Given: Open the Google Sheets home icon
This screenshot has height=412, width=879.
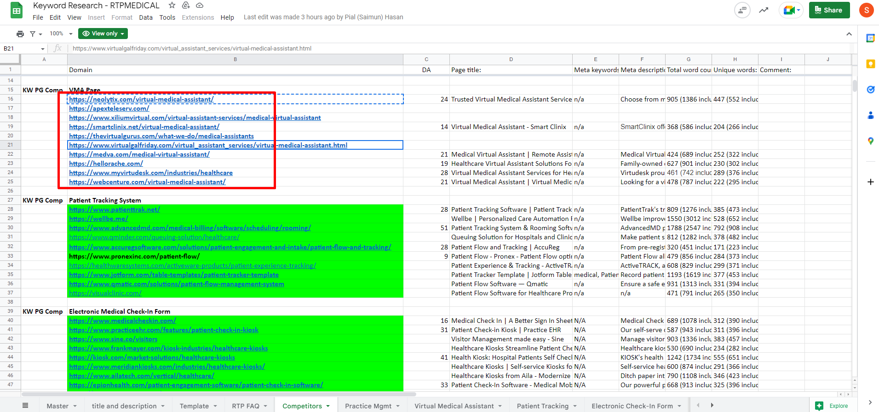Looking at the screenshot, I should tap(17, 11).
